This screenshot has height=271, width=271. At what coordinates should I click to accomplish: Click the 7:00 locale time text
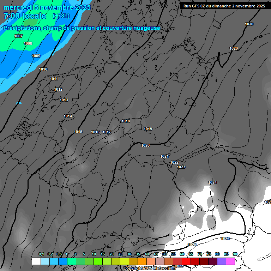point(25,16)
